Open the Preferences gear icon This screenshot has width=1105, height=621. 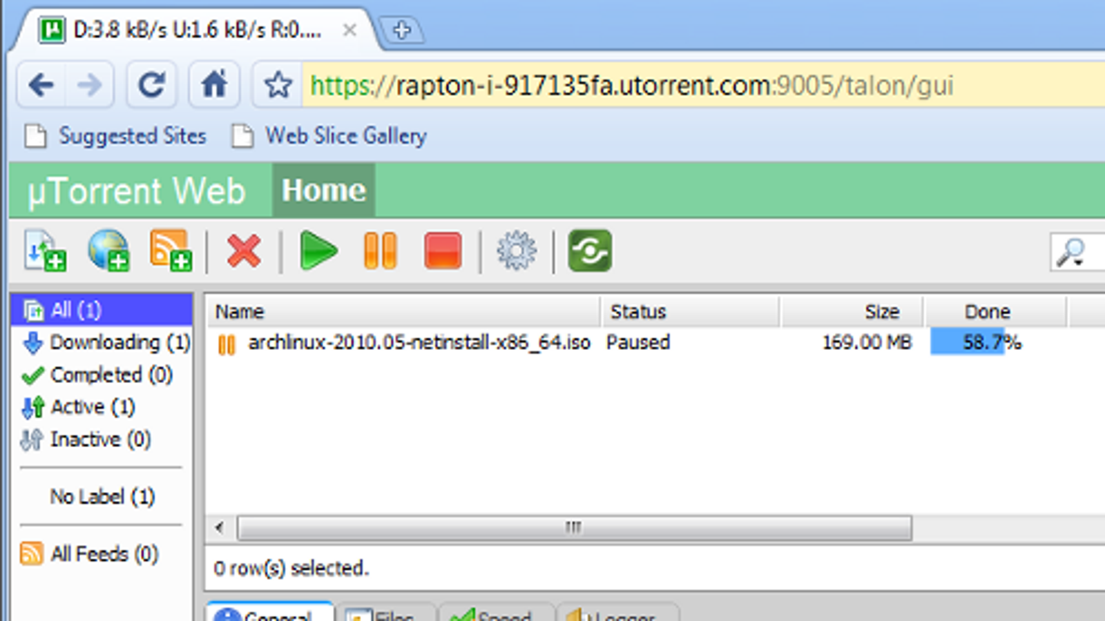click(x=517, y=250)
